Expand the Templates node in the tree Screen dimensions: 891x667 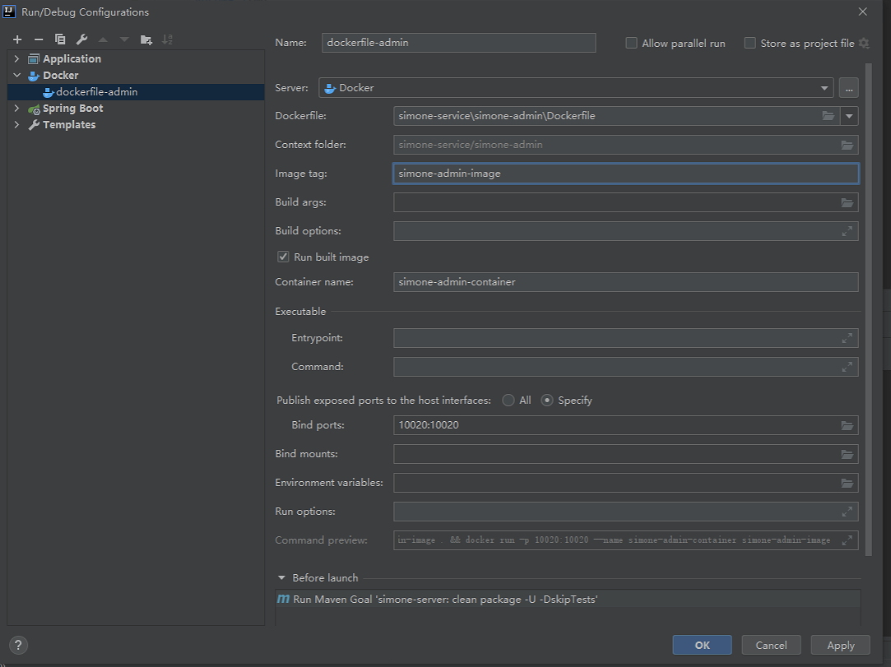tap(16, 124)
